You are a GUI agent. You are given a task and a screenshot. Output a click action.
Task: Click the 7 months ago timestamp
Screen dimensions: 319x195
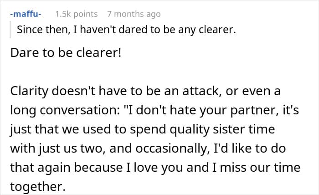(x=134, y=14)
